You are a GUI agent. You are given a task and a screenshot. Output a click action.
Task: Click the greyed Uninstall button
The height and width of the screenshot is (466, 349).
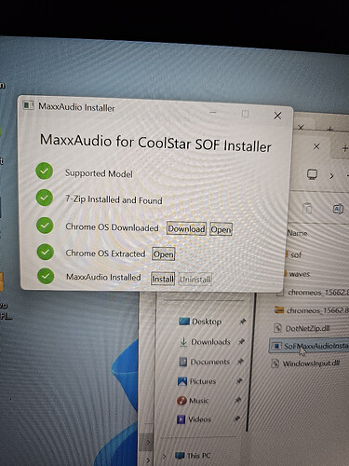click(x=195, y=280)
